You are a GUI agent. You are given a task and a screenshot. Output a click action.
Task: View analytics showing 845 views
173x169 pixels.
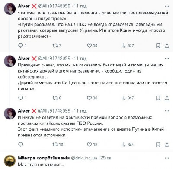(128, 145)
